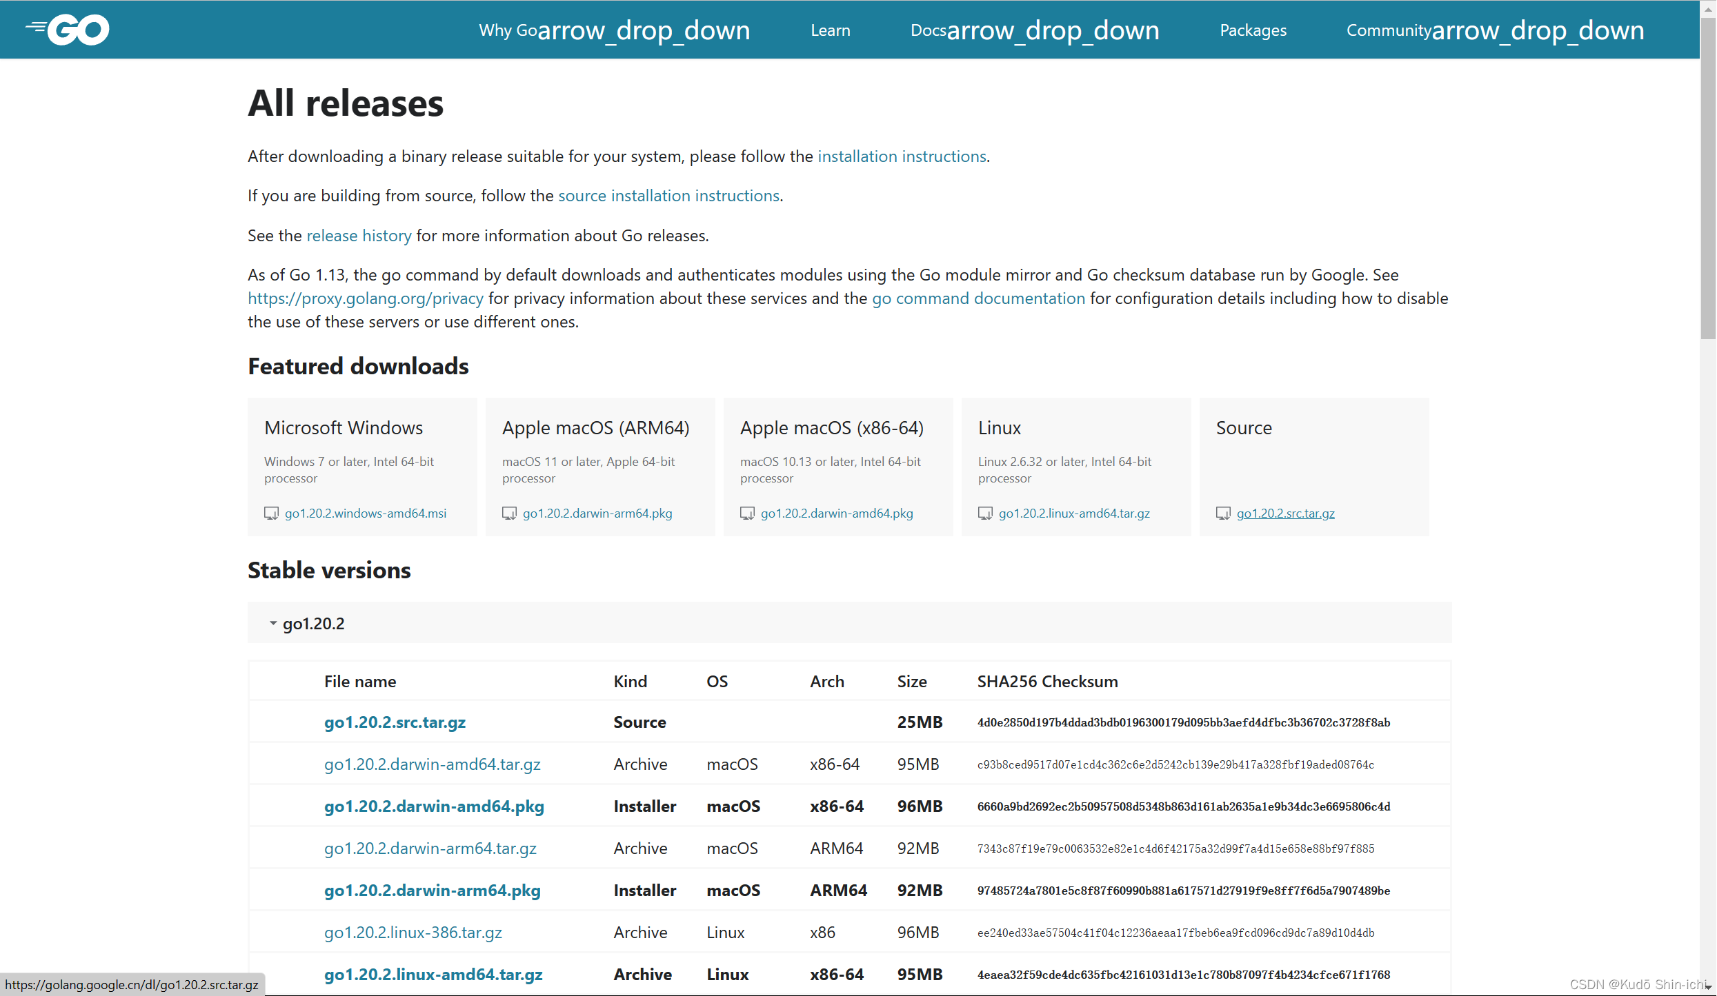This screenshot has height=996, width=1717.
Task: Download go1.20.2.darwin-amd64.tar.gz from the table
Action: pos(432,764)
